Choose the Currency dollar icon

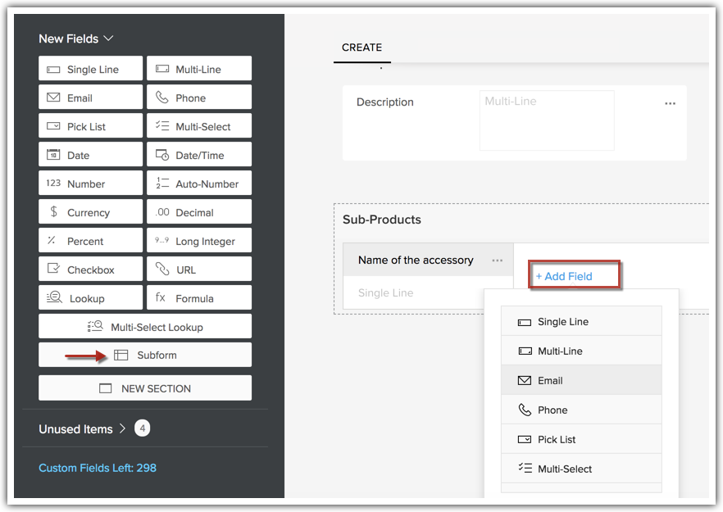pyautogui.click(x=54, y=212)
